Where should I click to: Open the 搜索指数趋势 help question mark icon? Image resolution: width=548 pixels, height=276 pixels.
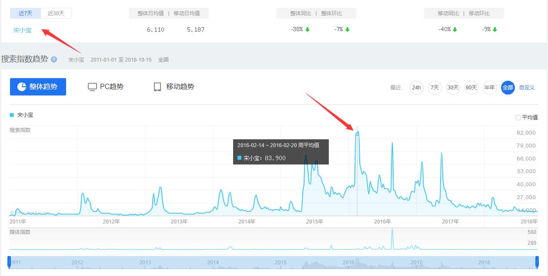pos(53,59)
